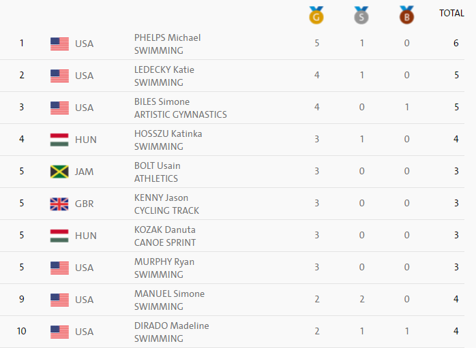Open LEDECKY Katie athlete link
Screen dimensions: 476x348
[x=164, y=69]
